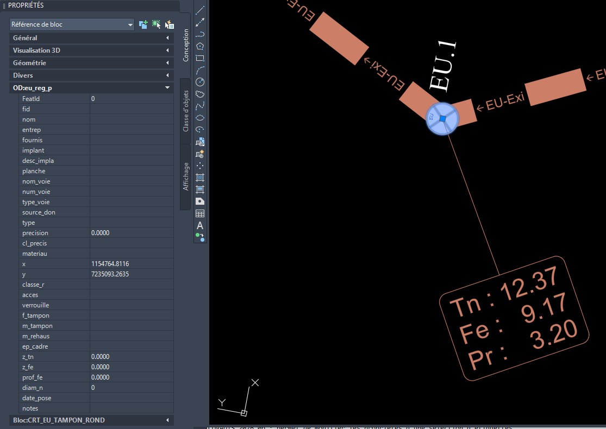606x429 pixels.
Task: Click the materiau value field
Action: [x=132, y=254]
